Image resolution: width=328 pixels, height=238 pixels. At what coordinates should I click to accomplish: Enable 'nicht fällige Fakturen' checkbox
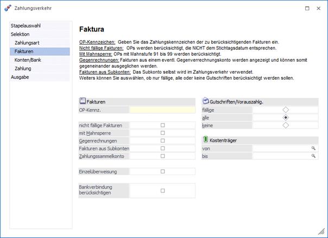click(x=162, y=125)
